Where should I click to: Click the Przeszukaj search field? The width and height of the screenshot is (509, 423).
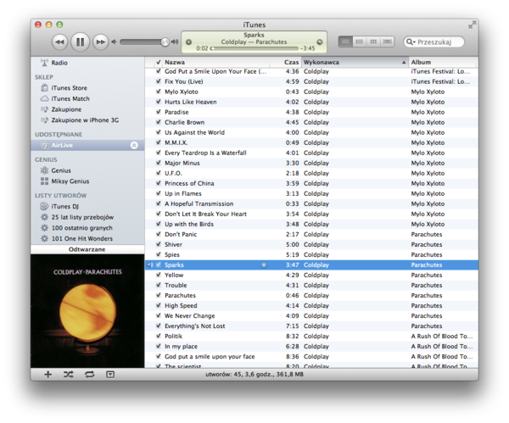(434, 42)
